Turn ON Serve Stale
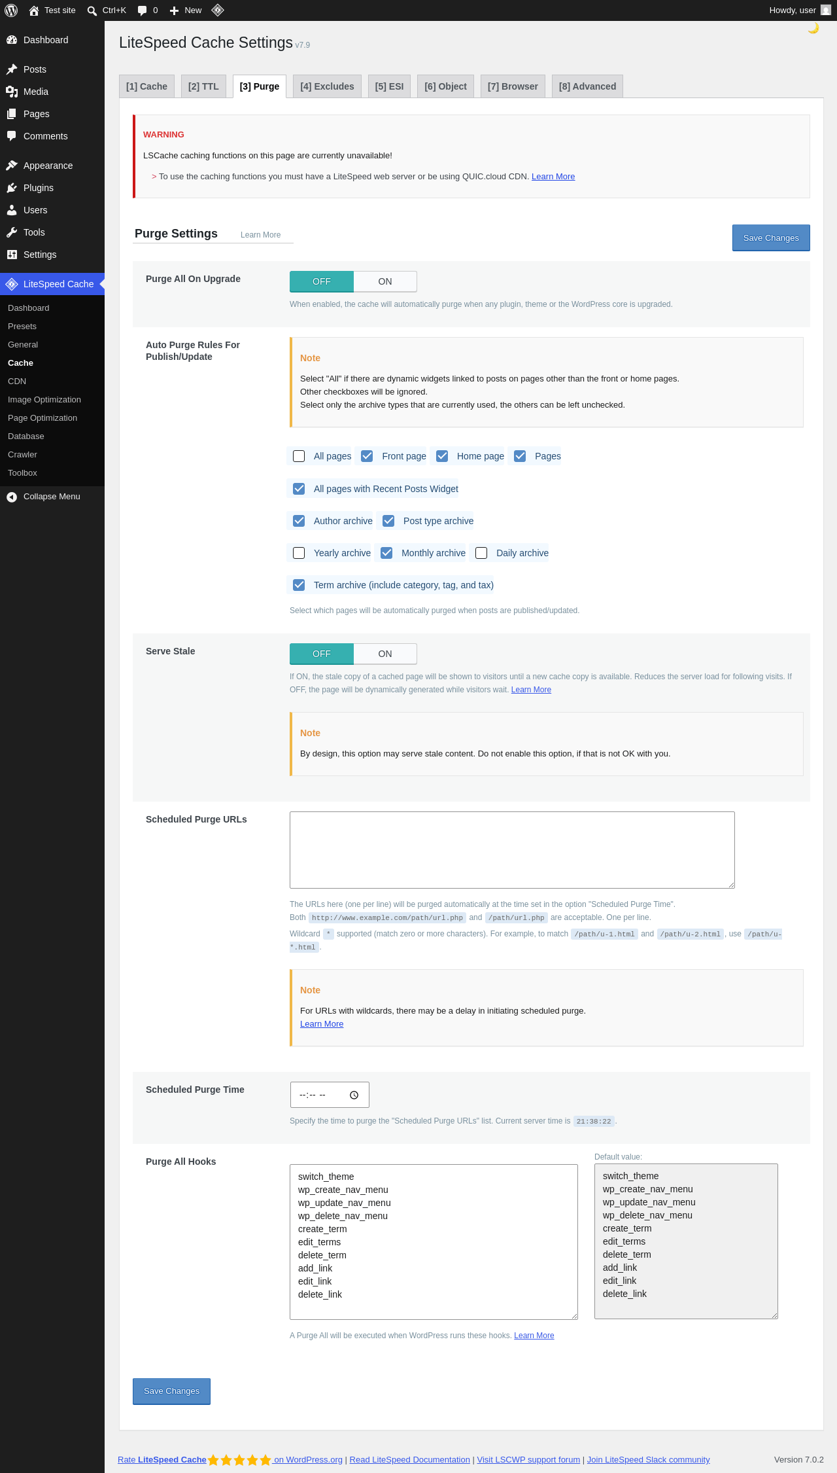The image size is (837, 1473). 385,654
